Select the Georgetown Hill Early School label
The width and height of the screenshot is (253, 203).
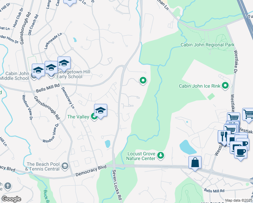73,74
